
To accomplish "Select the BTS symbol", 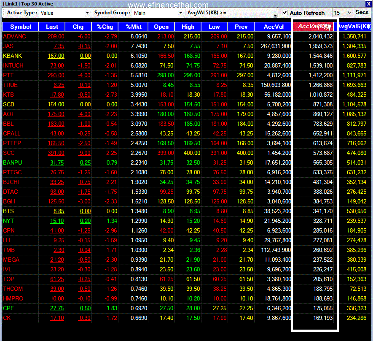I will point(8,211).
